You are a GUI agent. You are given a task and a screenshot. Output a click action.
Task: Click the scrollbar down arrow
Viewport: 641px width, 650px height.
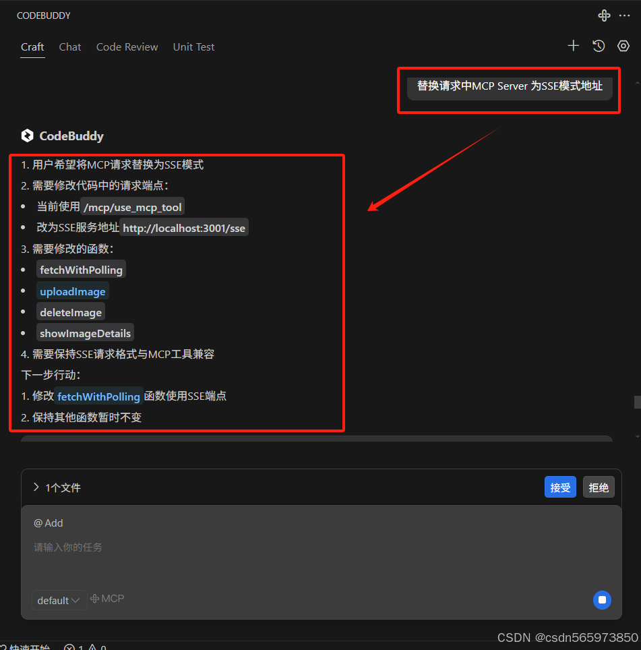point(637,436)
